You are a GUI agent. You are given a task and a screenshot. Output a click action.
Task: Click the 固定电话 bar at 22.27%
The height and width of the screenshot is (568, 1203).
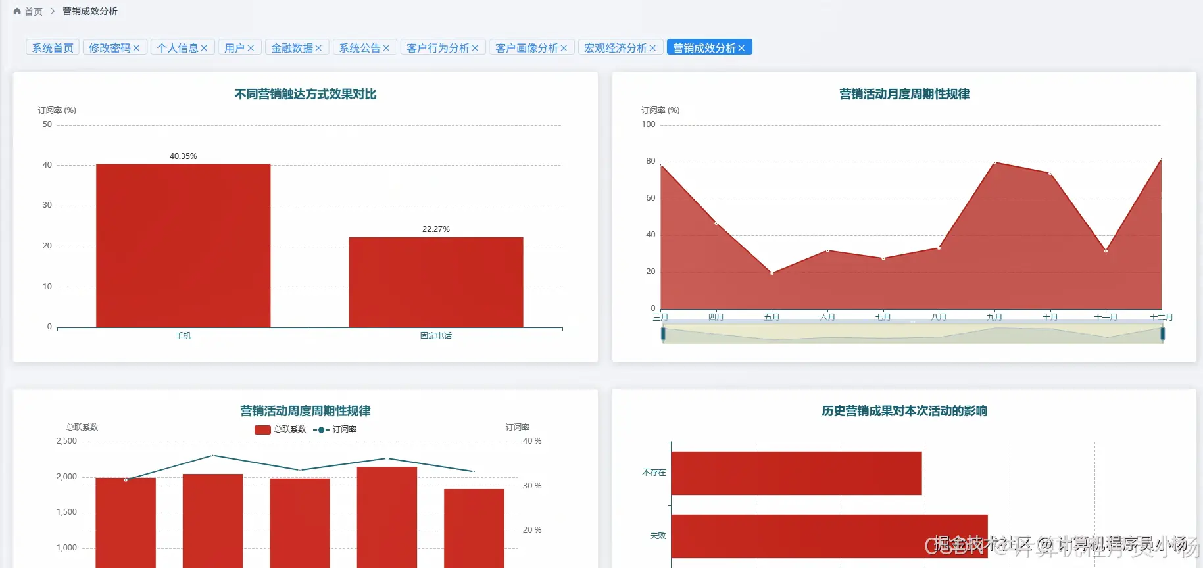tap(435, 282)
